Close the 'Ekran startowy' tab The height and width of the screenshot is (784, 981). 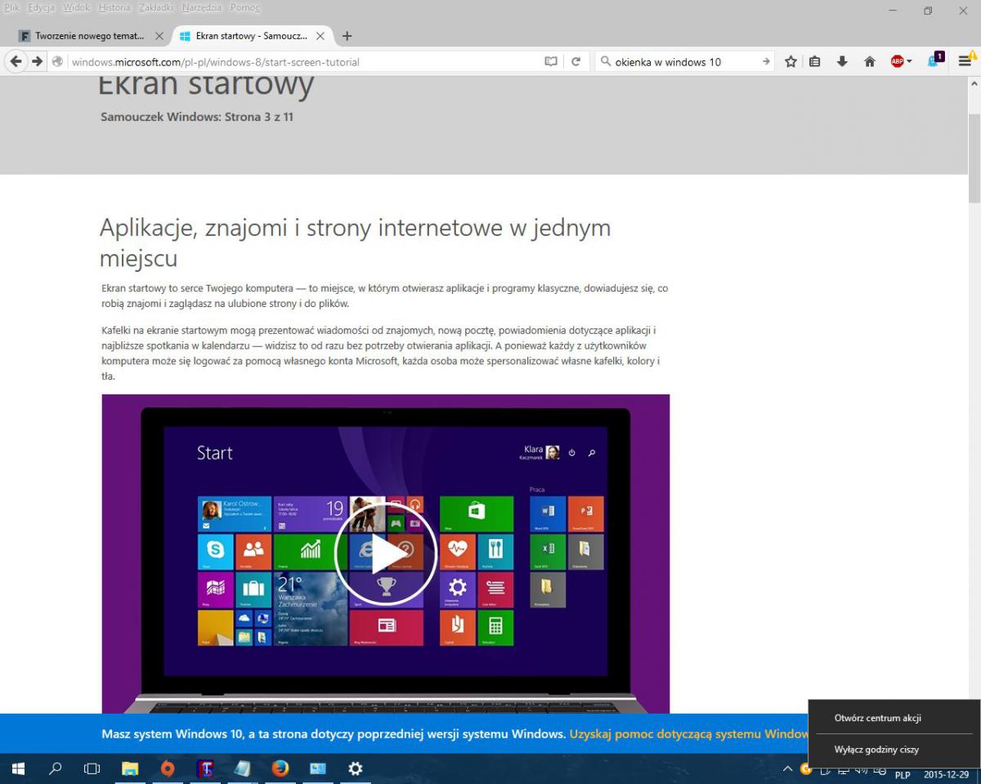320,36
